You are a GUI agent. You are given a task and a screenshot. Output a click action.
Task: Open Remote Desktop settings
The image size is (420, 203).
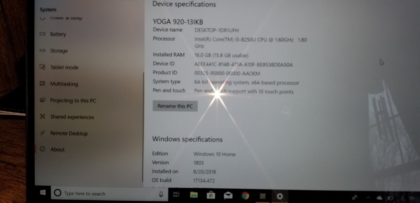tap(69, 134)
